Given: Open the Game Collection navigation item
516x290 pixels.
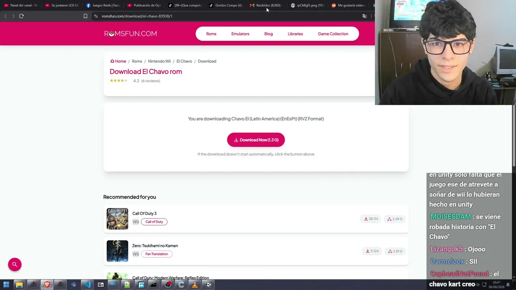Looking at the screenshot, I should pyautogui.click(x=333, y=34).
